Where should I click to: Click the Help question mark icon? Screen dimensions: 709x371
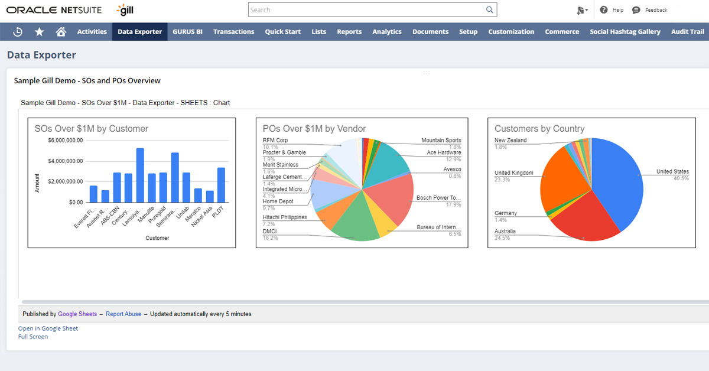[x=604, y=10]
